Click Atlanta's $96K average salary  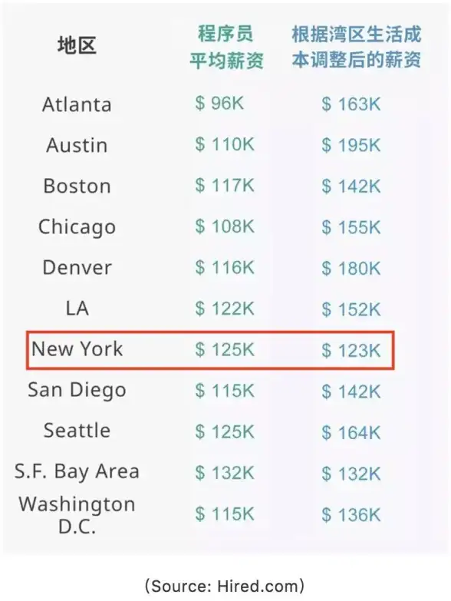pyautogui.click(x=219, y=103)
